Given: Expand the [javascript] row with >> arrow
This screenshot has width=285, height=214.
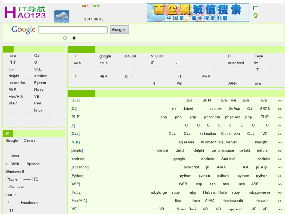Looking at the screenshot, I should [x=280, y=168].
